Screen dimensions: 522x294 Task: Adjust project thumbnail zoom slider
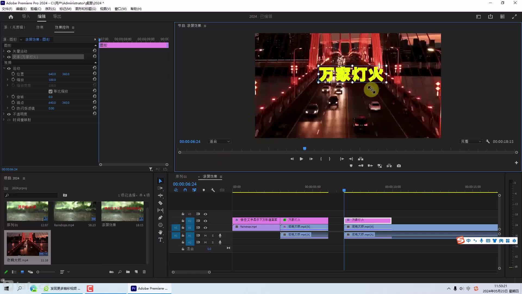pos(38,272)
